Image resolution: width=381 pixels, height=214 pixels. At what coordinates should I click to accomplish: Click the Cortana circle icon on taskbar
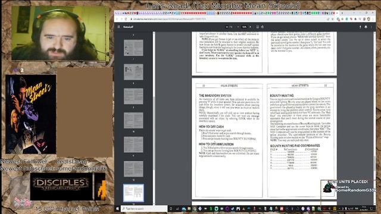[x=171, y=209]
